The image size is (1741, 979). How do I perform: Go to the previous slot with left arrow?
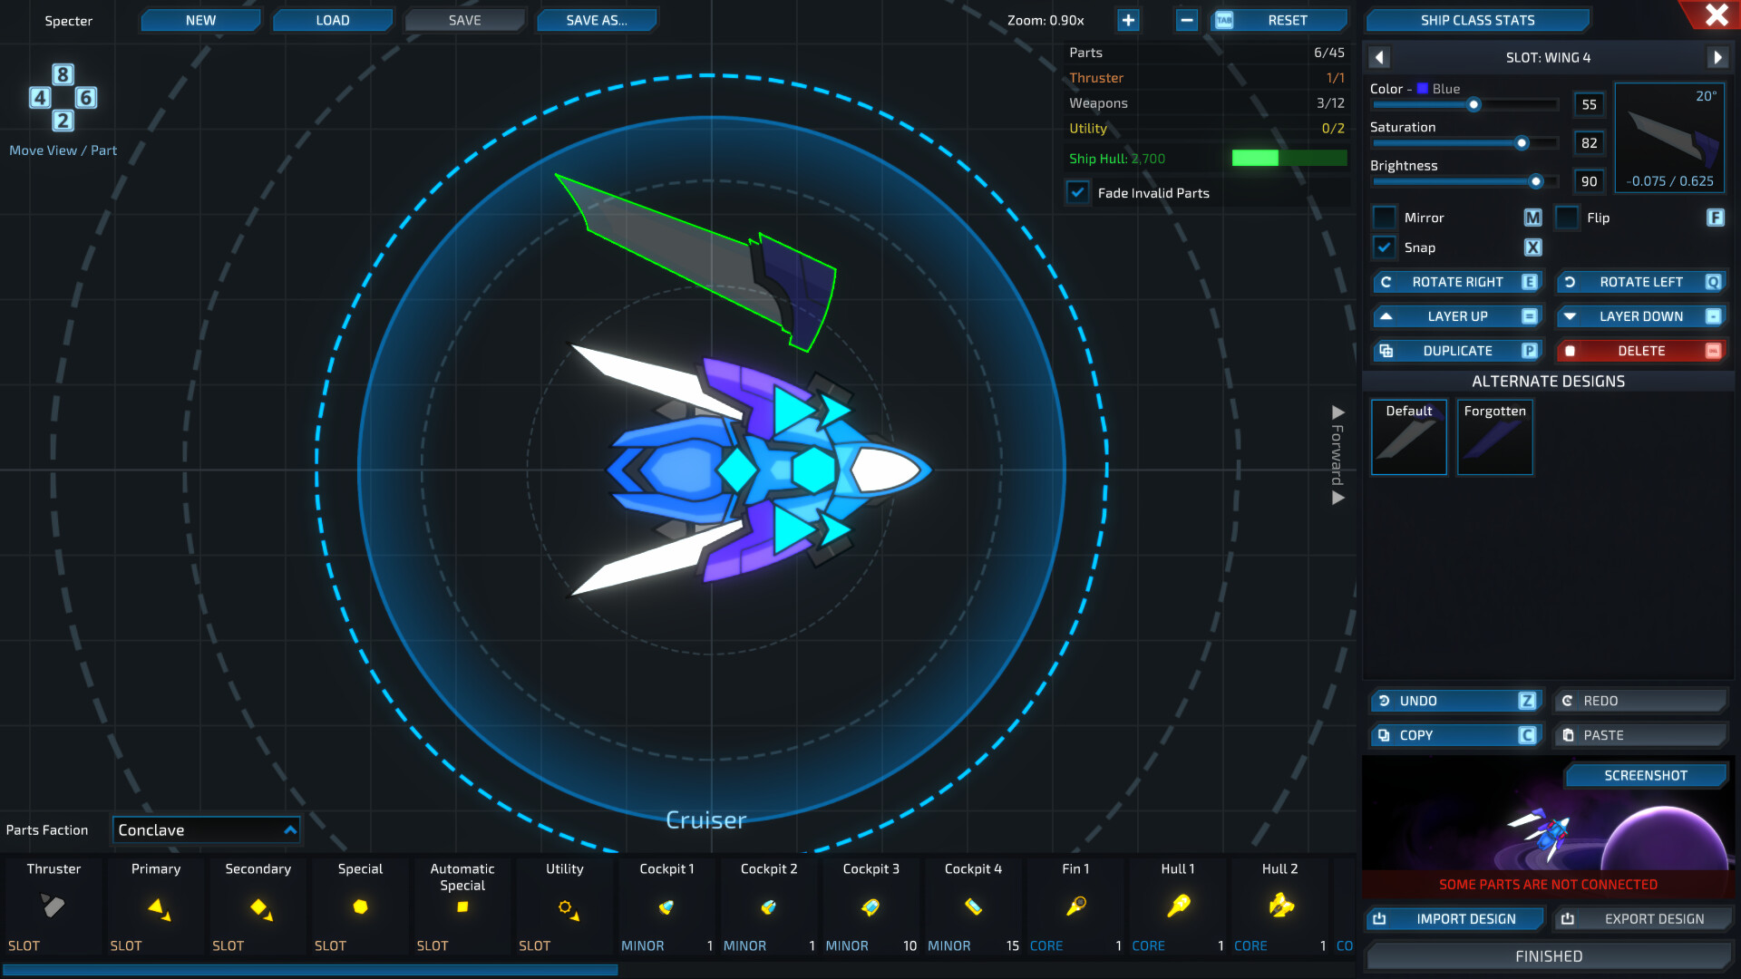pos(1379,57)
